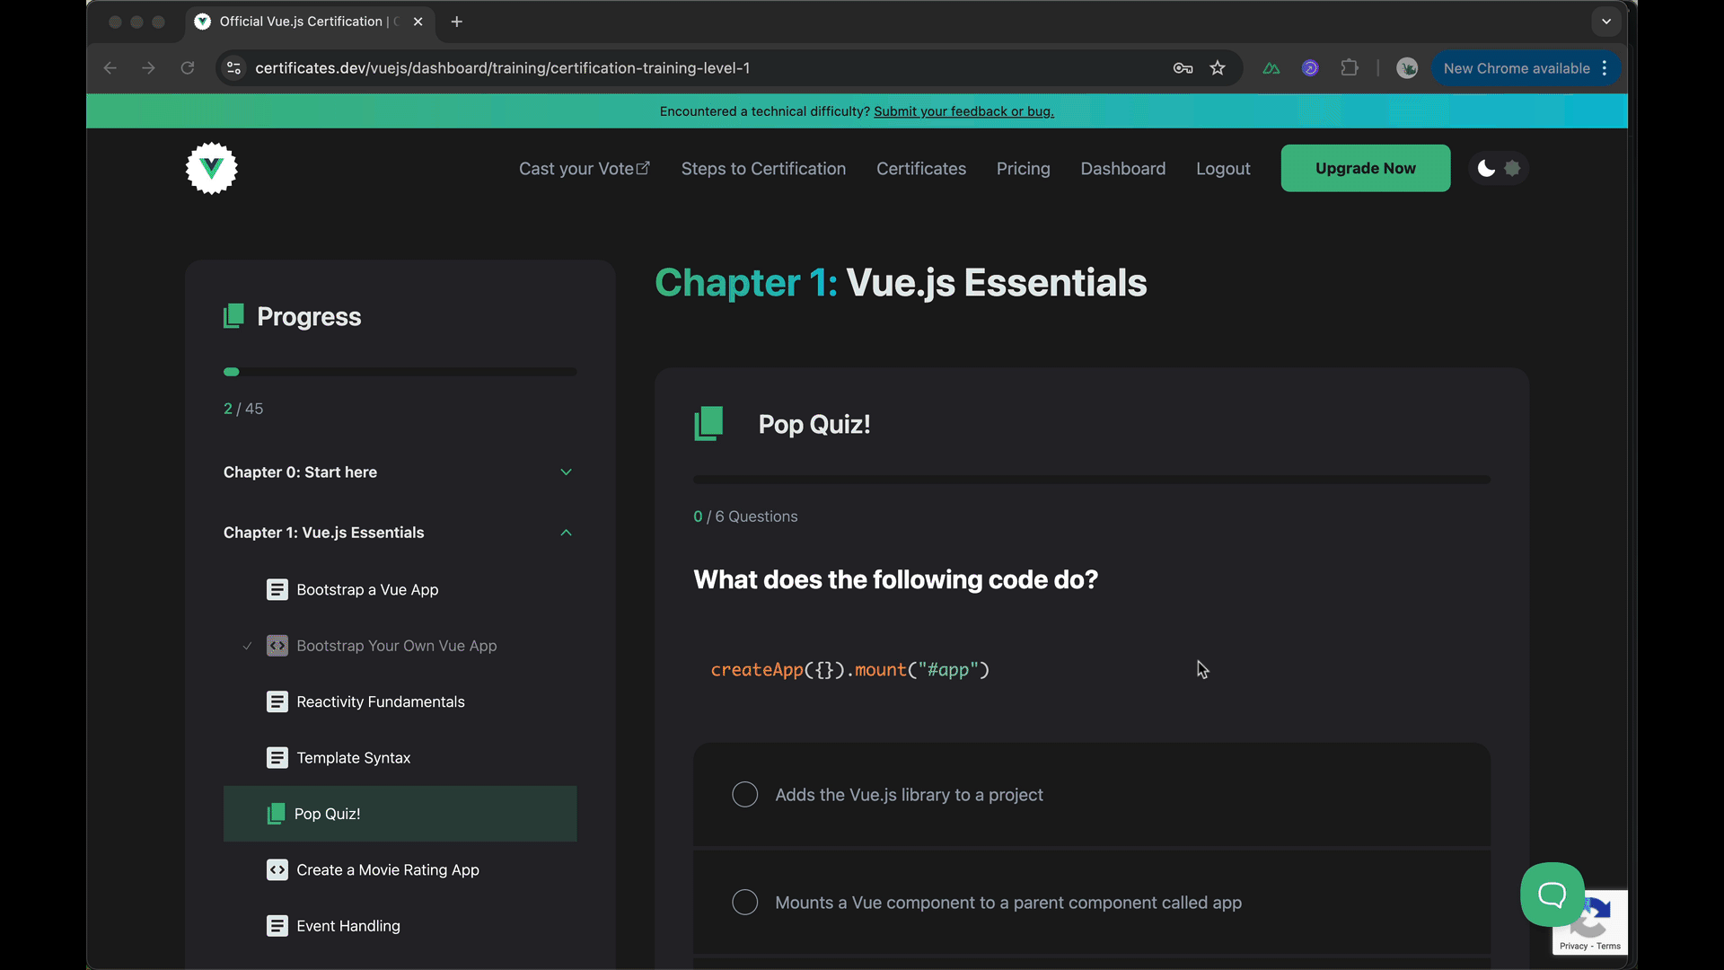1724x970 pixels.
Task: Open the Chrome profile avatar
Action: coord(1407,68)
